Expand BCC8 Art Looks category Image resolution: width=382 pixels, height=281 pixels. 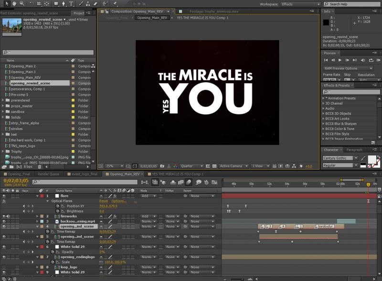click(323, 119)
